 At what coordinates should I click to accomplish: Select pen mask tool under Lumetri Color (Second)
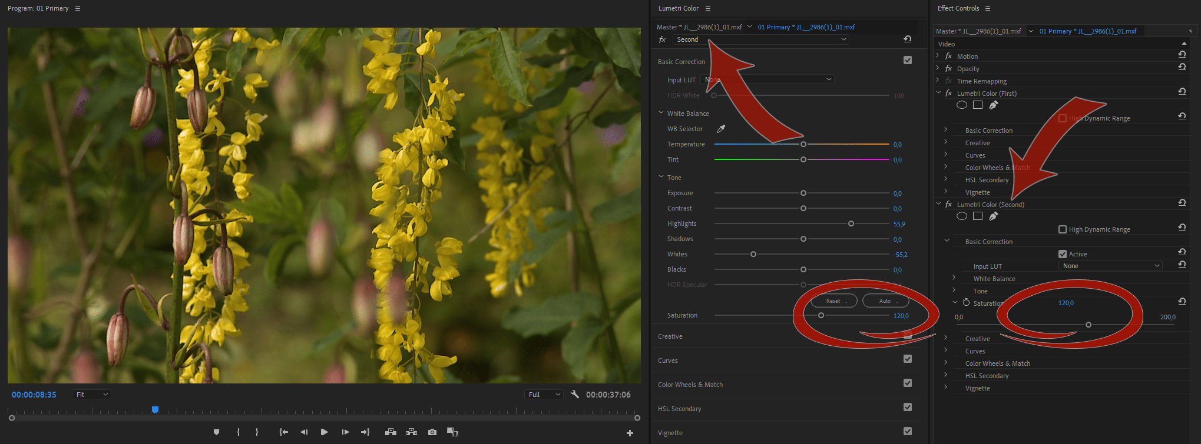coord(994,216)
